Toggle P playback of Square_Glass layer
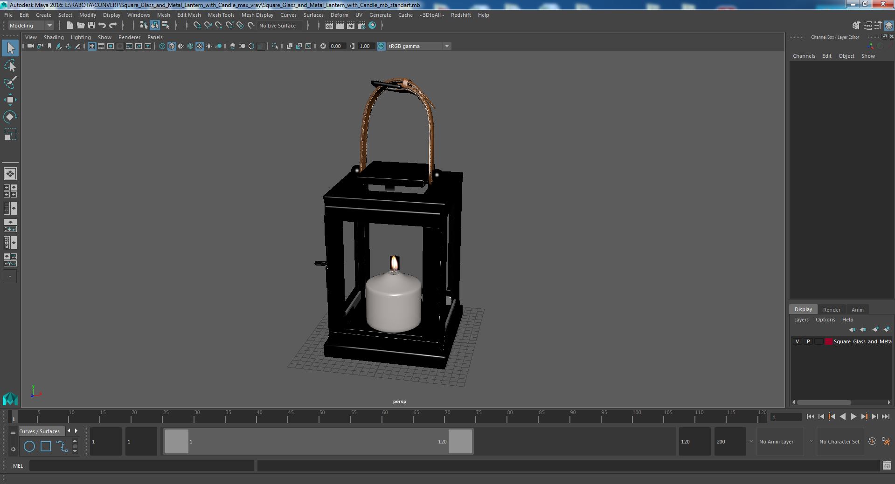Image resolution: width=895 pixels, height=484 pixels. coord(808,341)
